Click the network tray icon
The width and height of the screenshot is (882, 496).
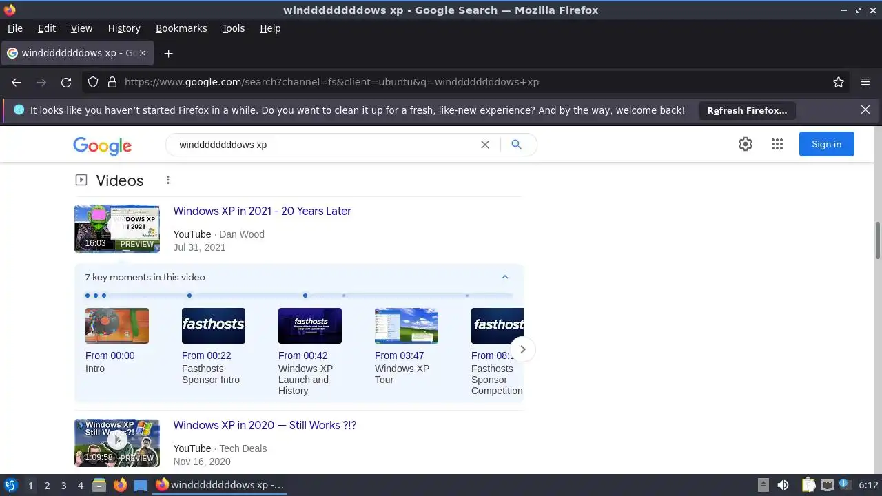pyautogui.click(x=828, y=485)
